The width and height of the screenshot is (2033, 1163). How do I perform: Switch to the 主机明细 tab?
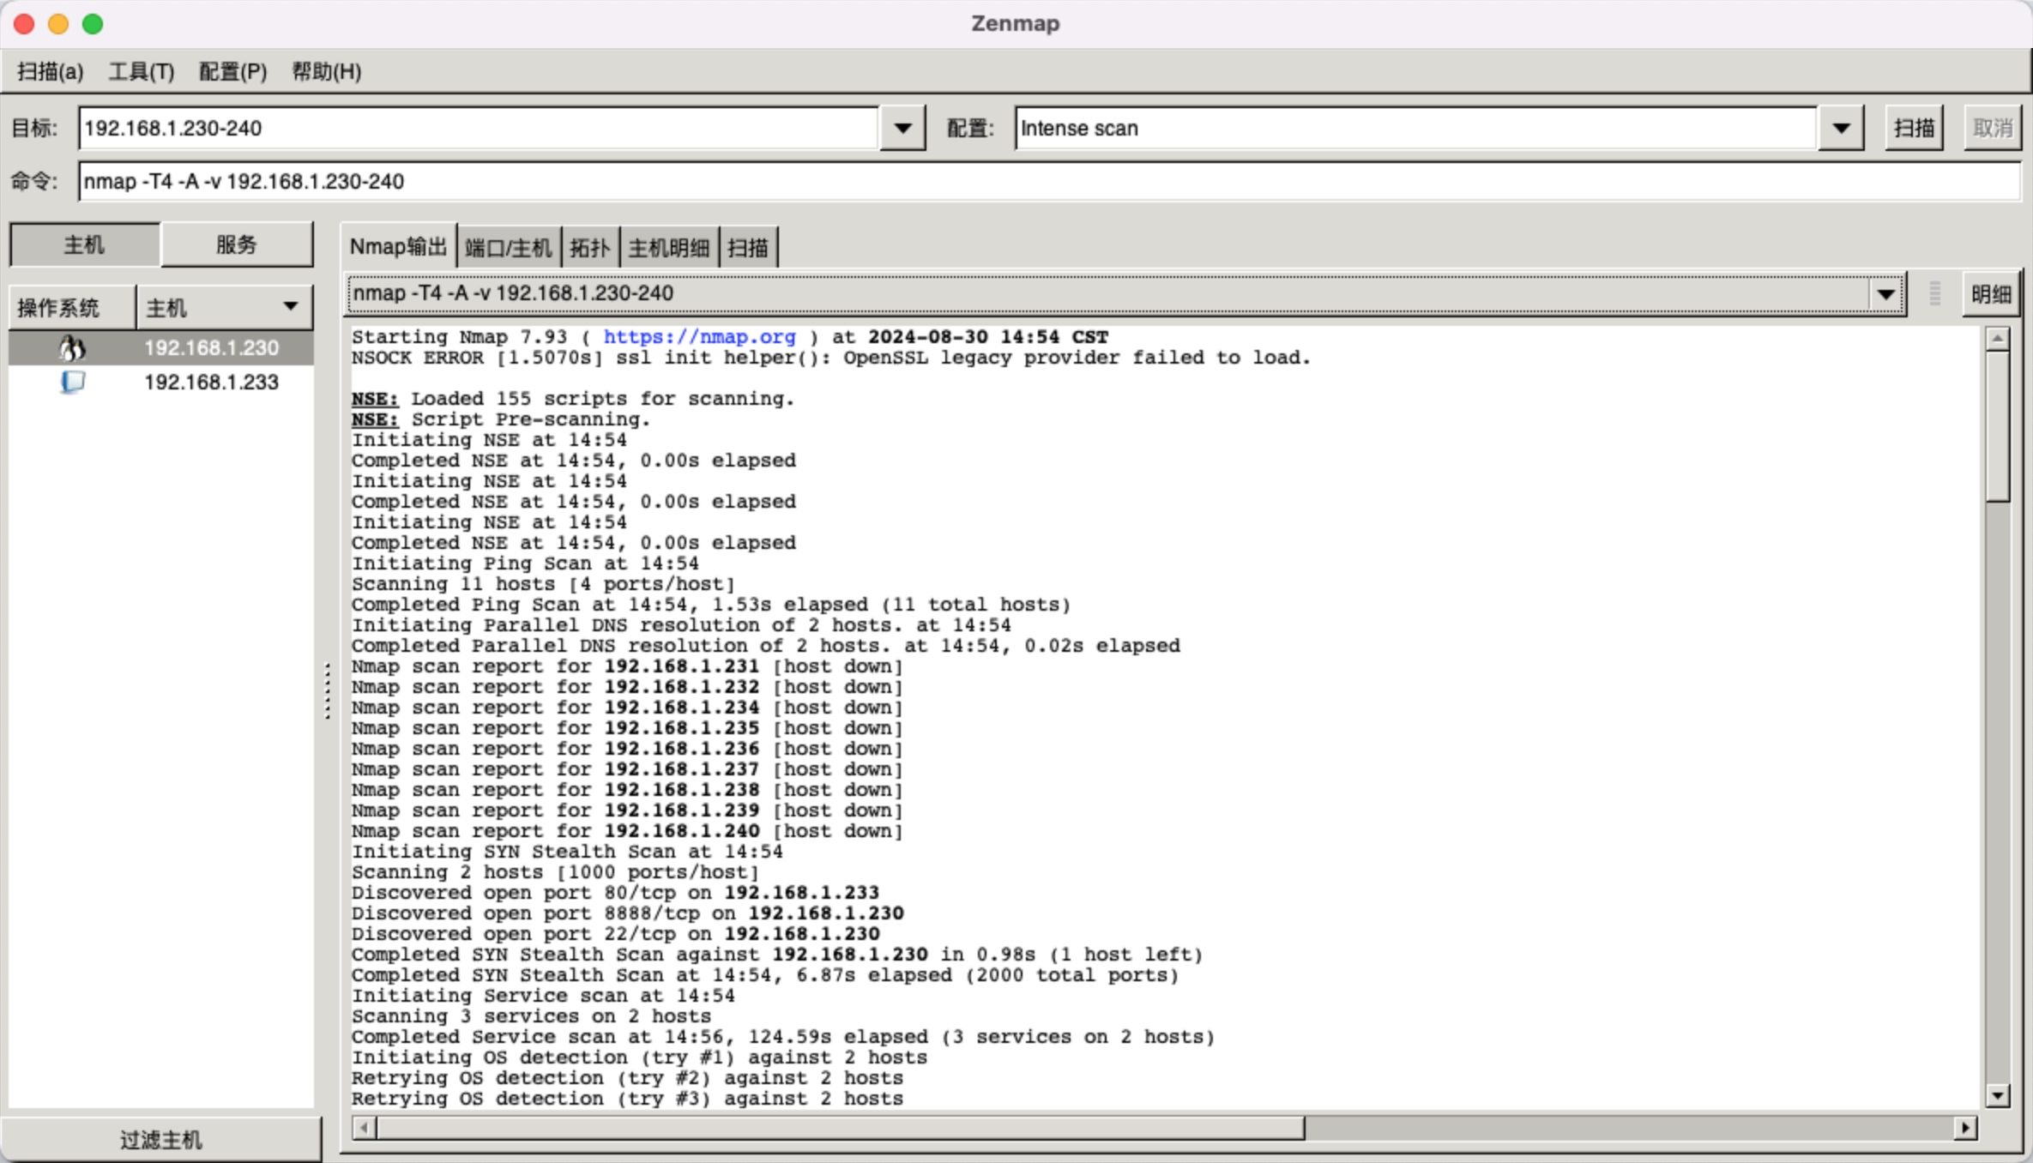pyautogui.click(x=668, y=248)
